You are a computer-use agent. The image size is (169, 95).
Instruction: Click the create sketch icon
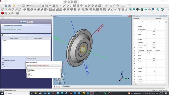(46, 6)
